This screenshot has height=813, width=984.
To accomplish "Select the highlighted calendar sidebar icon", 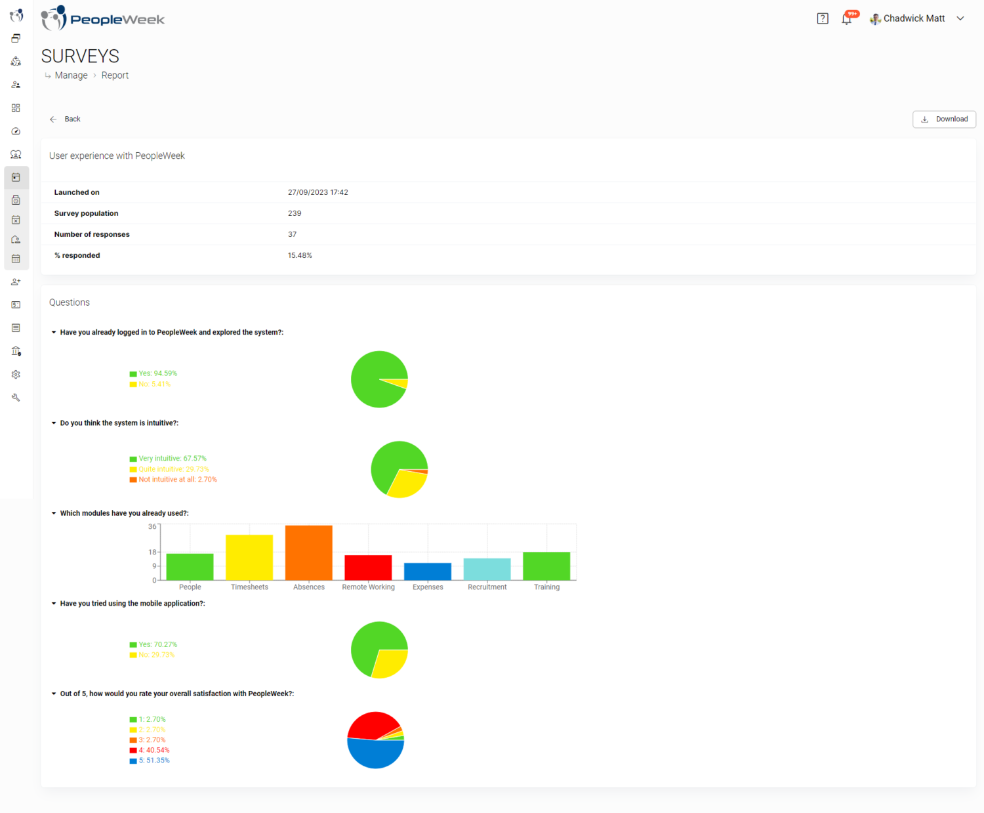I will coord(16,177).
